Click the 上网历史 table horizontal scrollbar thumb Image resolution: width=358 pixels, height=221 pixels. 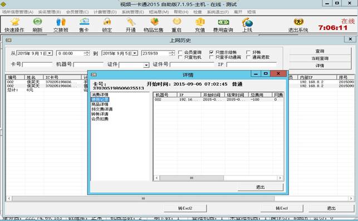(x=143, y=198)
